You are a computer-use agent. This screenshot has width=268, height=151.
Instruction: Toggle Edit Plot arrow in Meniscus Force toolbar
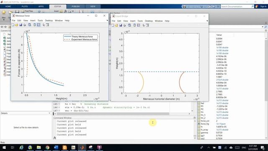pos(44,25)
